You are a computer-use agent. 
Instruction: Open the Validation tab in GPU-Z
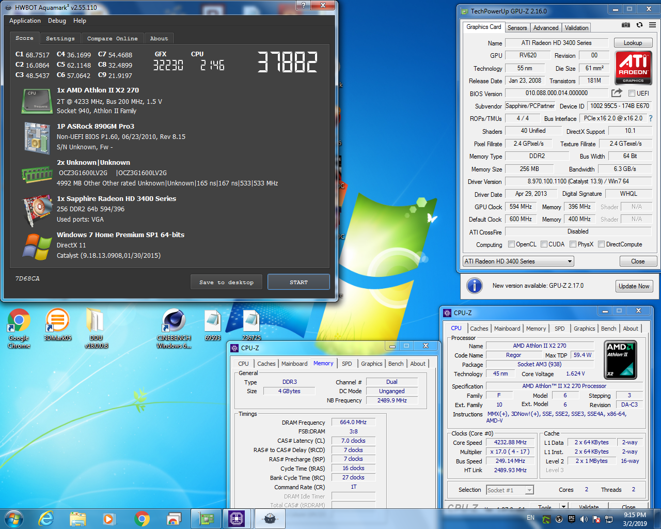click(x=576, y=28)
